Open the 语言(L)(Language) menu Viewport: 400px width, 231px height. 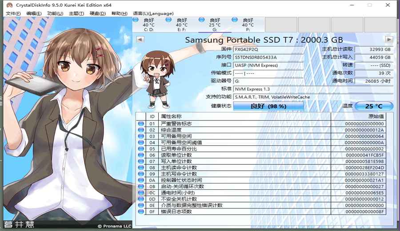point(153,13)
